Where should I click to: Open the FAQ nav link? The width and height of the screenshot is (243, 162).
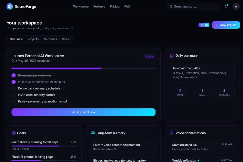click(x=127, y=7)
